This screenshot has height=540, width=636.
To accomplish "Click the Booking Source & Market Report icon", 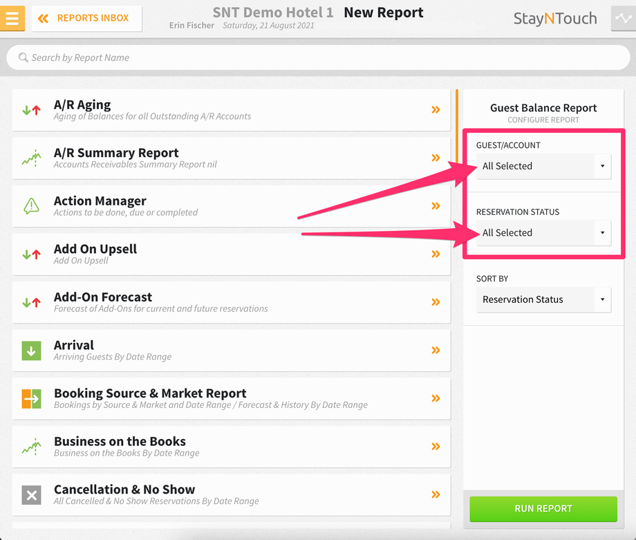I will [32, 399].
